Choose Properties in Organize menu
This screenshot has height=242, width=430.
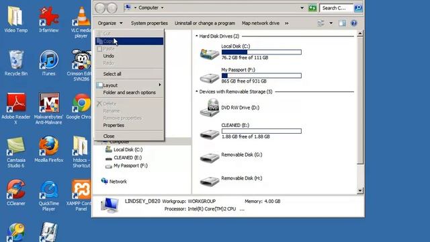pos(129,125)
